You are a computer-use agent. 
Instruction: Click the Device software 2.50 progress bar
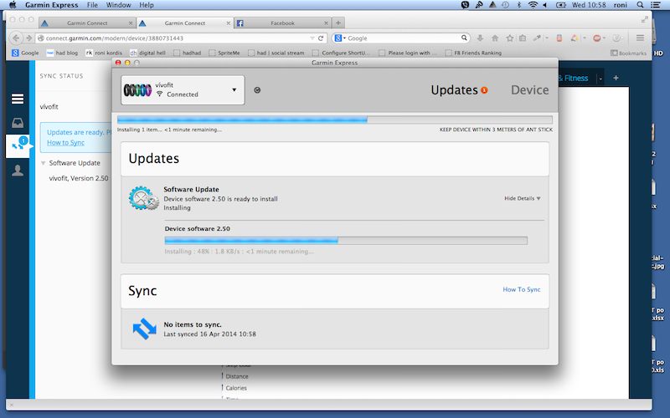click(x=346, y=240)
